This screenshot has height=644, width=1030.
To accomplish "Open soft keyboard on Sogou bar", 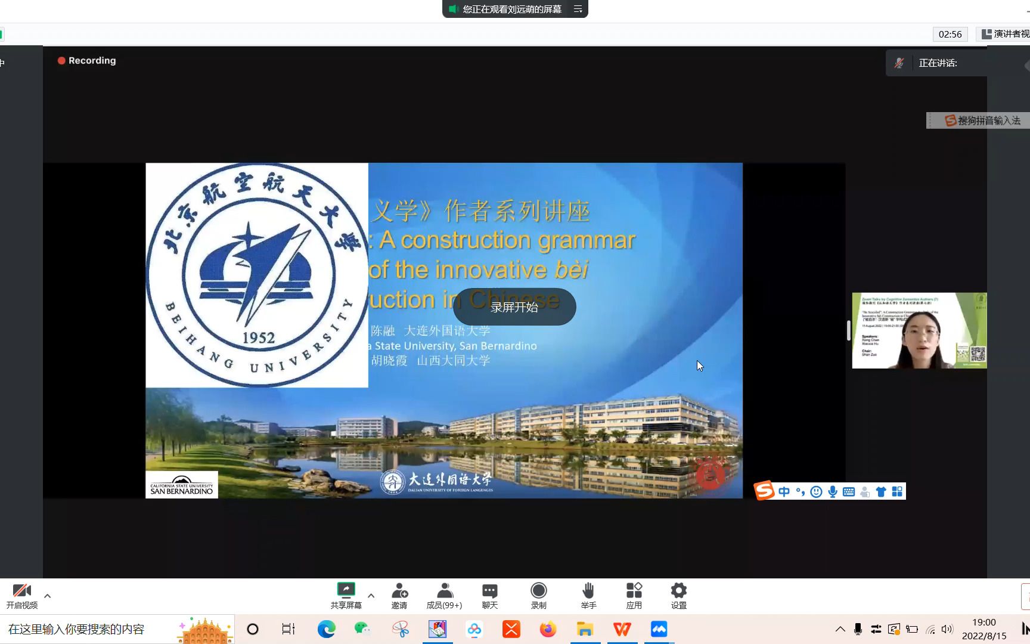I will [849, 491].
